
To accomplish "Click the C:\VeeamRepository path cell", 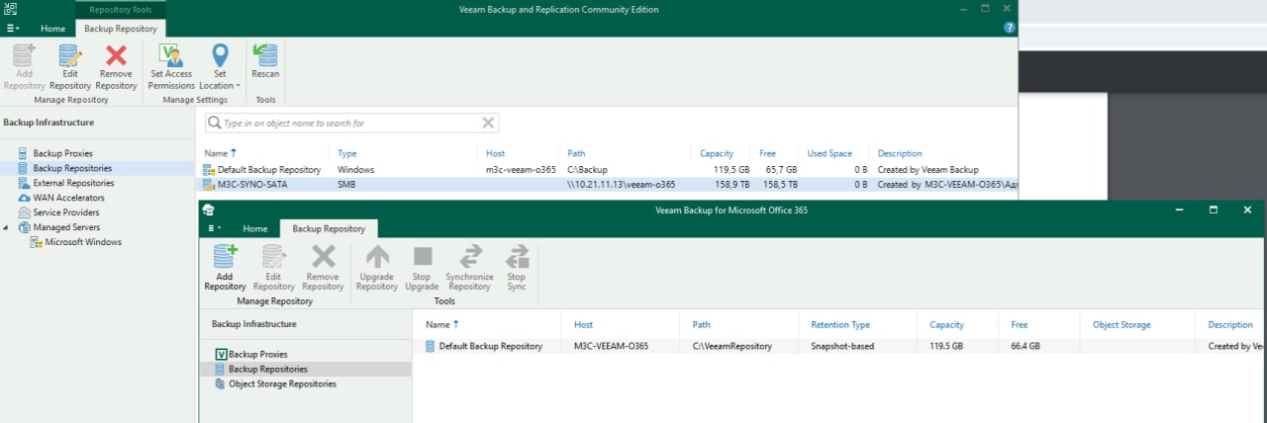I will pyautogui.click(x=730, y=346).
